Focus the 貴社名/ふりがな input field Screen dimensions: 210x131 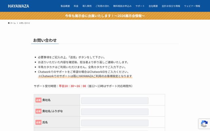click(x=115, y=112)
